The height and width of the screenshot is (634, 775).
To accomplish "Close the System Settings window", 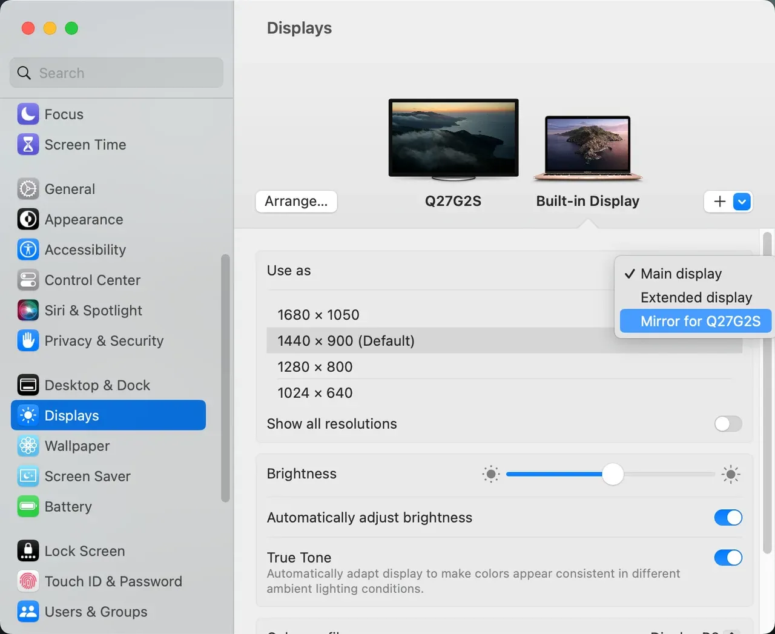I will click(28, 28).
